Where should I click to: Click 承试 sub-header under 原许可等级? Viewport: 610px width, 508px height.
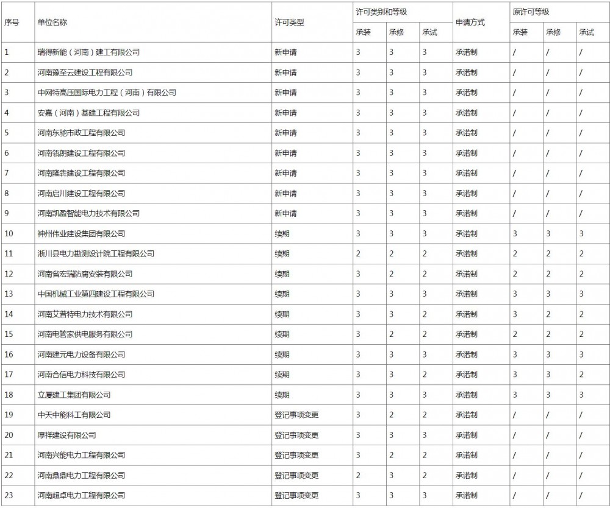pos(586,32)
